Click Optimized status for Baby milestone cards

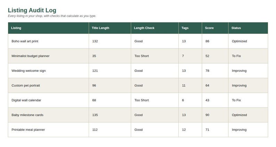(240, 115)
